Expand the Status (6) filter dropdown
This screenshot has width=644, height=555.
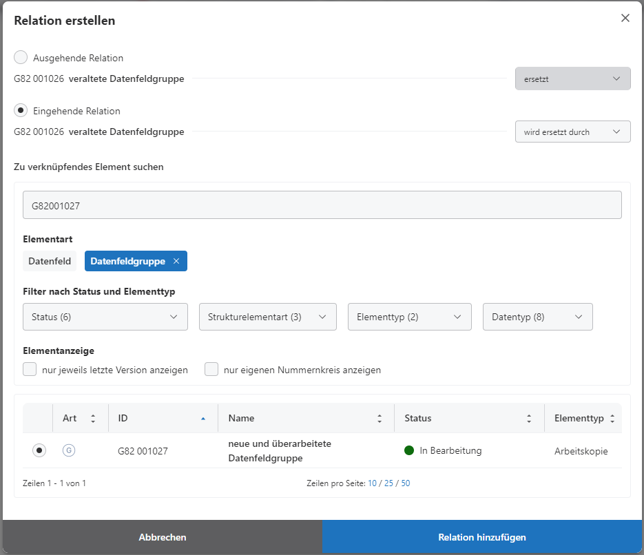(x=105, y=317)
